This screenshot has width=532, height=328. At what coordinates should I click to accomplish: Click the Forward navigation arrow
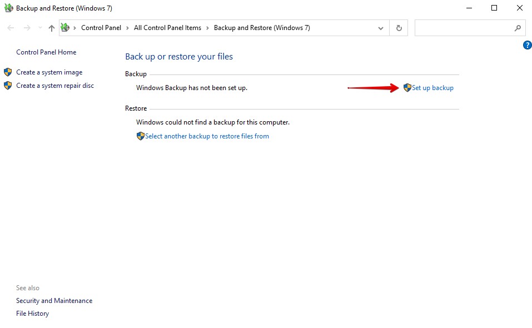pos(27,28)
